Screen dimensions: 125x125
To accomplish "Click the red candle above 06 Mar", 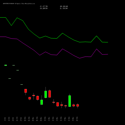I will pos(38,98).
